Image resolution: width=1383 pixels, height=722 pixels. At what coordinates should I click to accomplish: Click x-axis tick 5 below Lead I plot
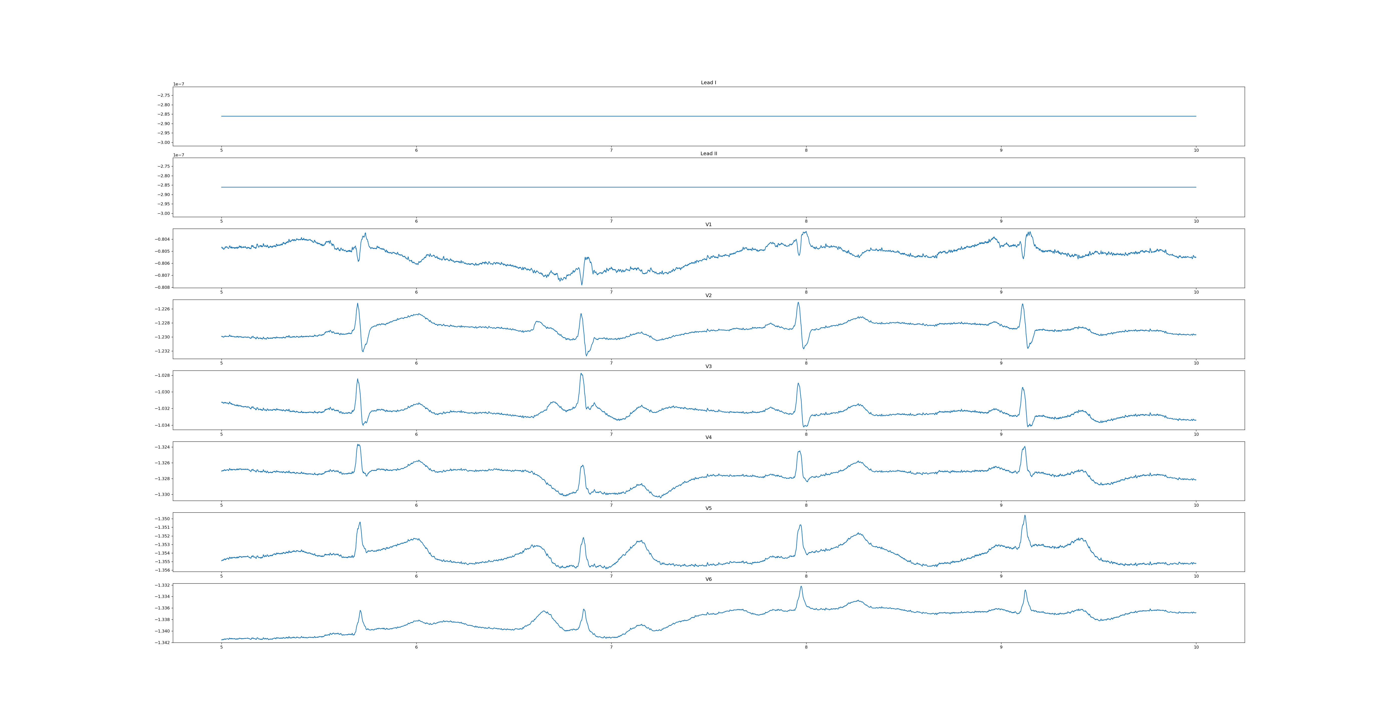coord(221,150)
